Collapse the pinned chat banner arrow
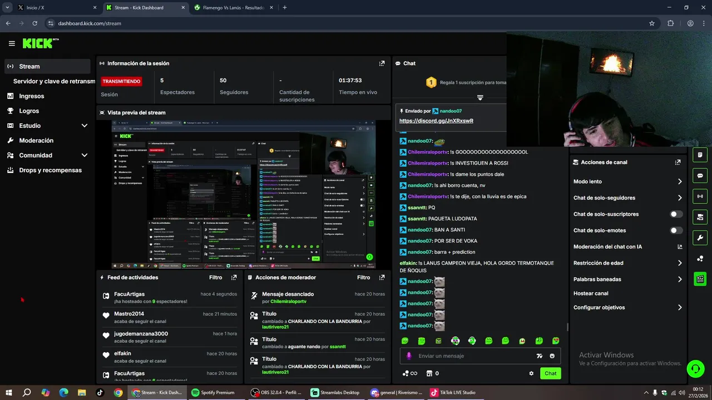712x400 pixels. pos(480,97)
